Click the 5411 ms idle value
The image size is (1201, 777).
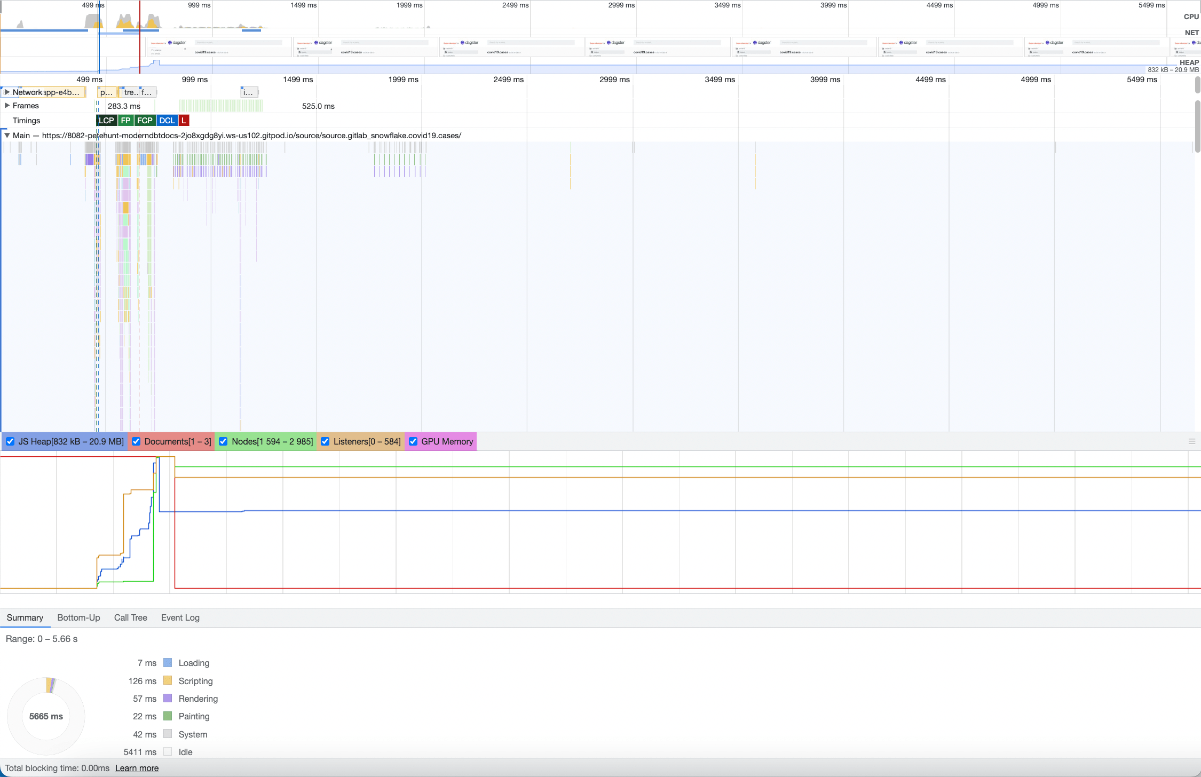click(140, 752)
